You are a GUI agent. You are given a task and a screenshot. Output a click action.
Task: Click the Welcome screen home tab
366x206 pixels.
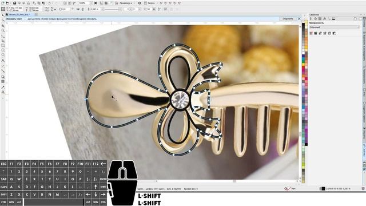(7, 14)
